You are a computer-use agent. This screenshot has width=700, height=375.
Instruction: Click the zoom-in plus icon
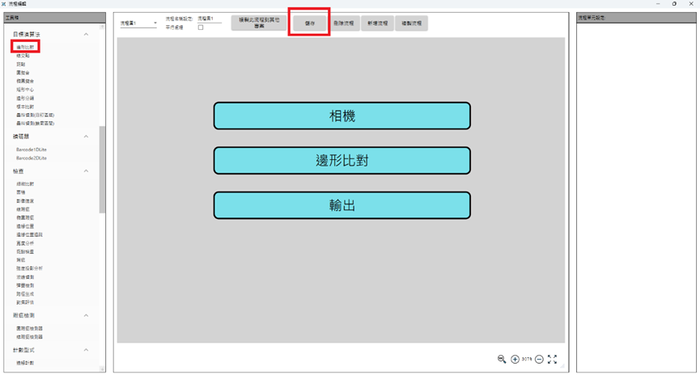(515, 360)
